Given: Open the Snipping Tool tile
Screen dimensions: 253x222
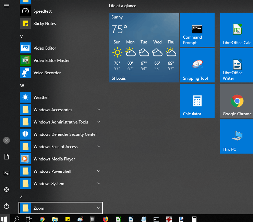Looking at the screenshot, I should pos(197,65).
